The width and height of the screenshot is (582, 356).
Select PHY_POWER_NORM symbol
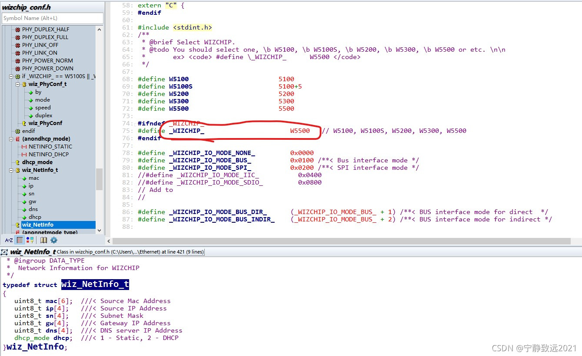click(47, 61)
